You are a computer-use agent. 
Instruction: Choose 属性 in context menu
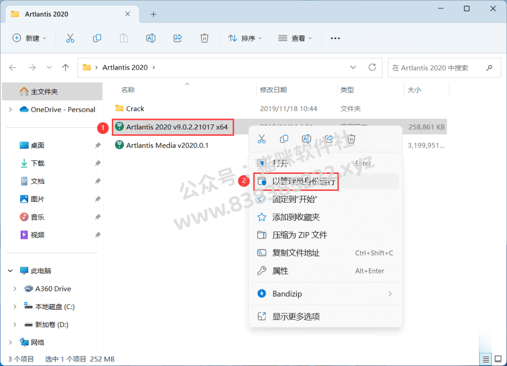(x=326, y=271)
